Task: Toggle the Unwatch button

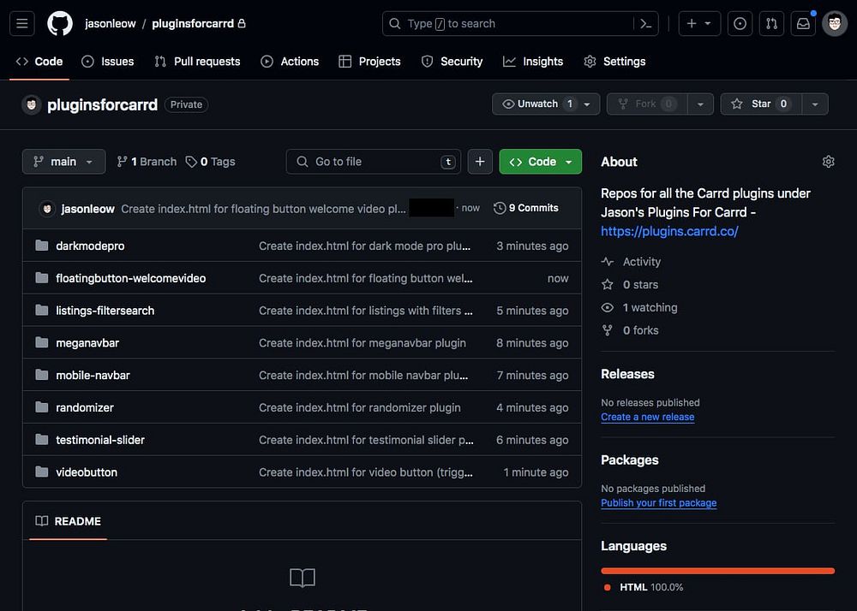Action: tap(537, 104)
